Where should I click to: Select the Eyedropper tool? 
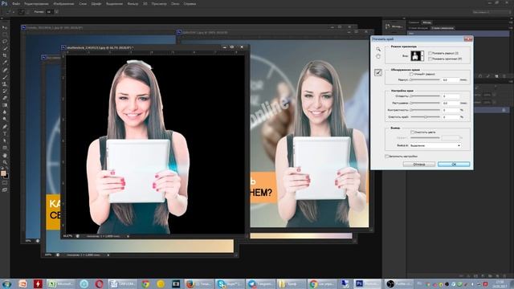(x=5, y=63)
